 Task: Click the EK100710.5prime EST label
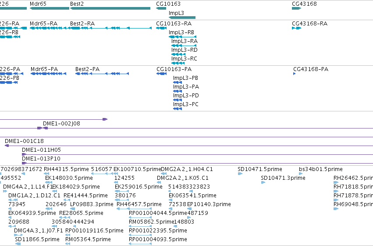coord(137,169)
